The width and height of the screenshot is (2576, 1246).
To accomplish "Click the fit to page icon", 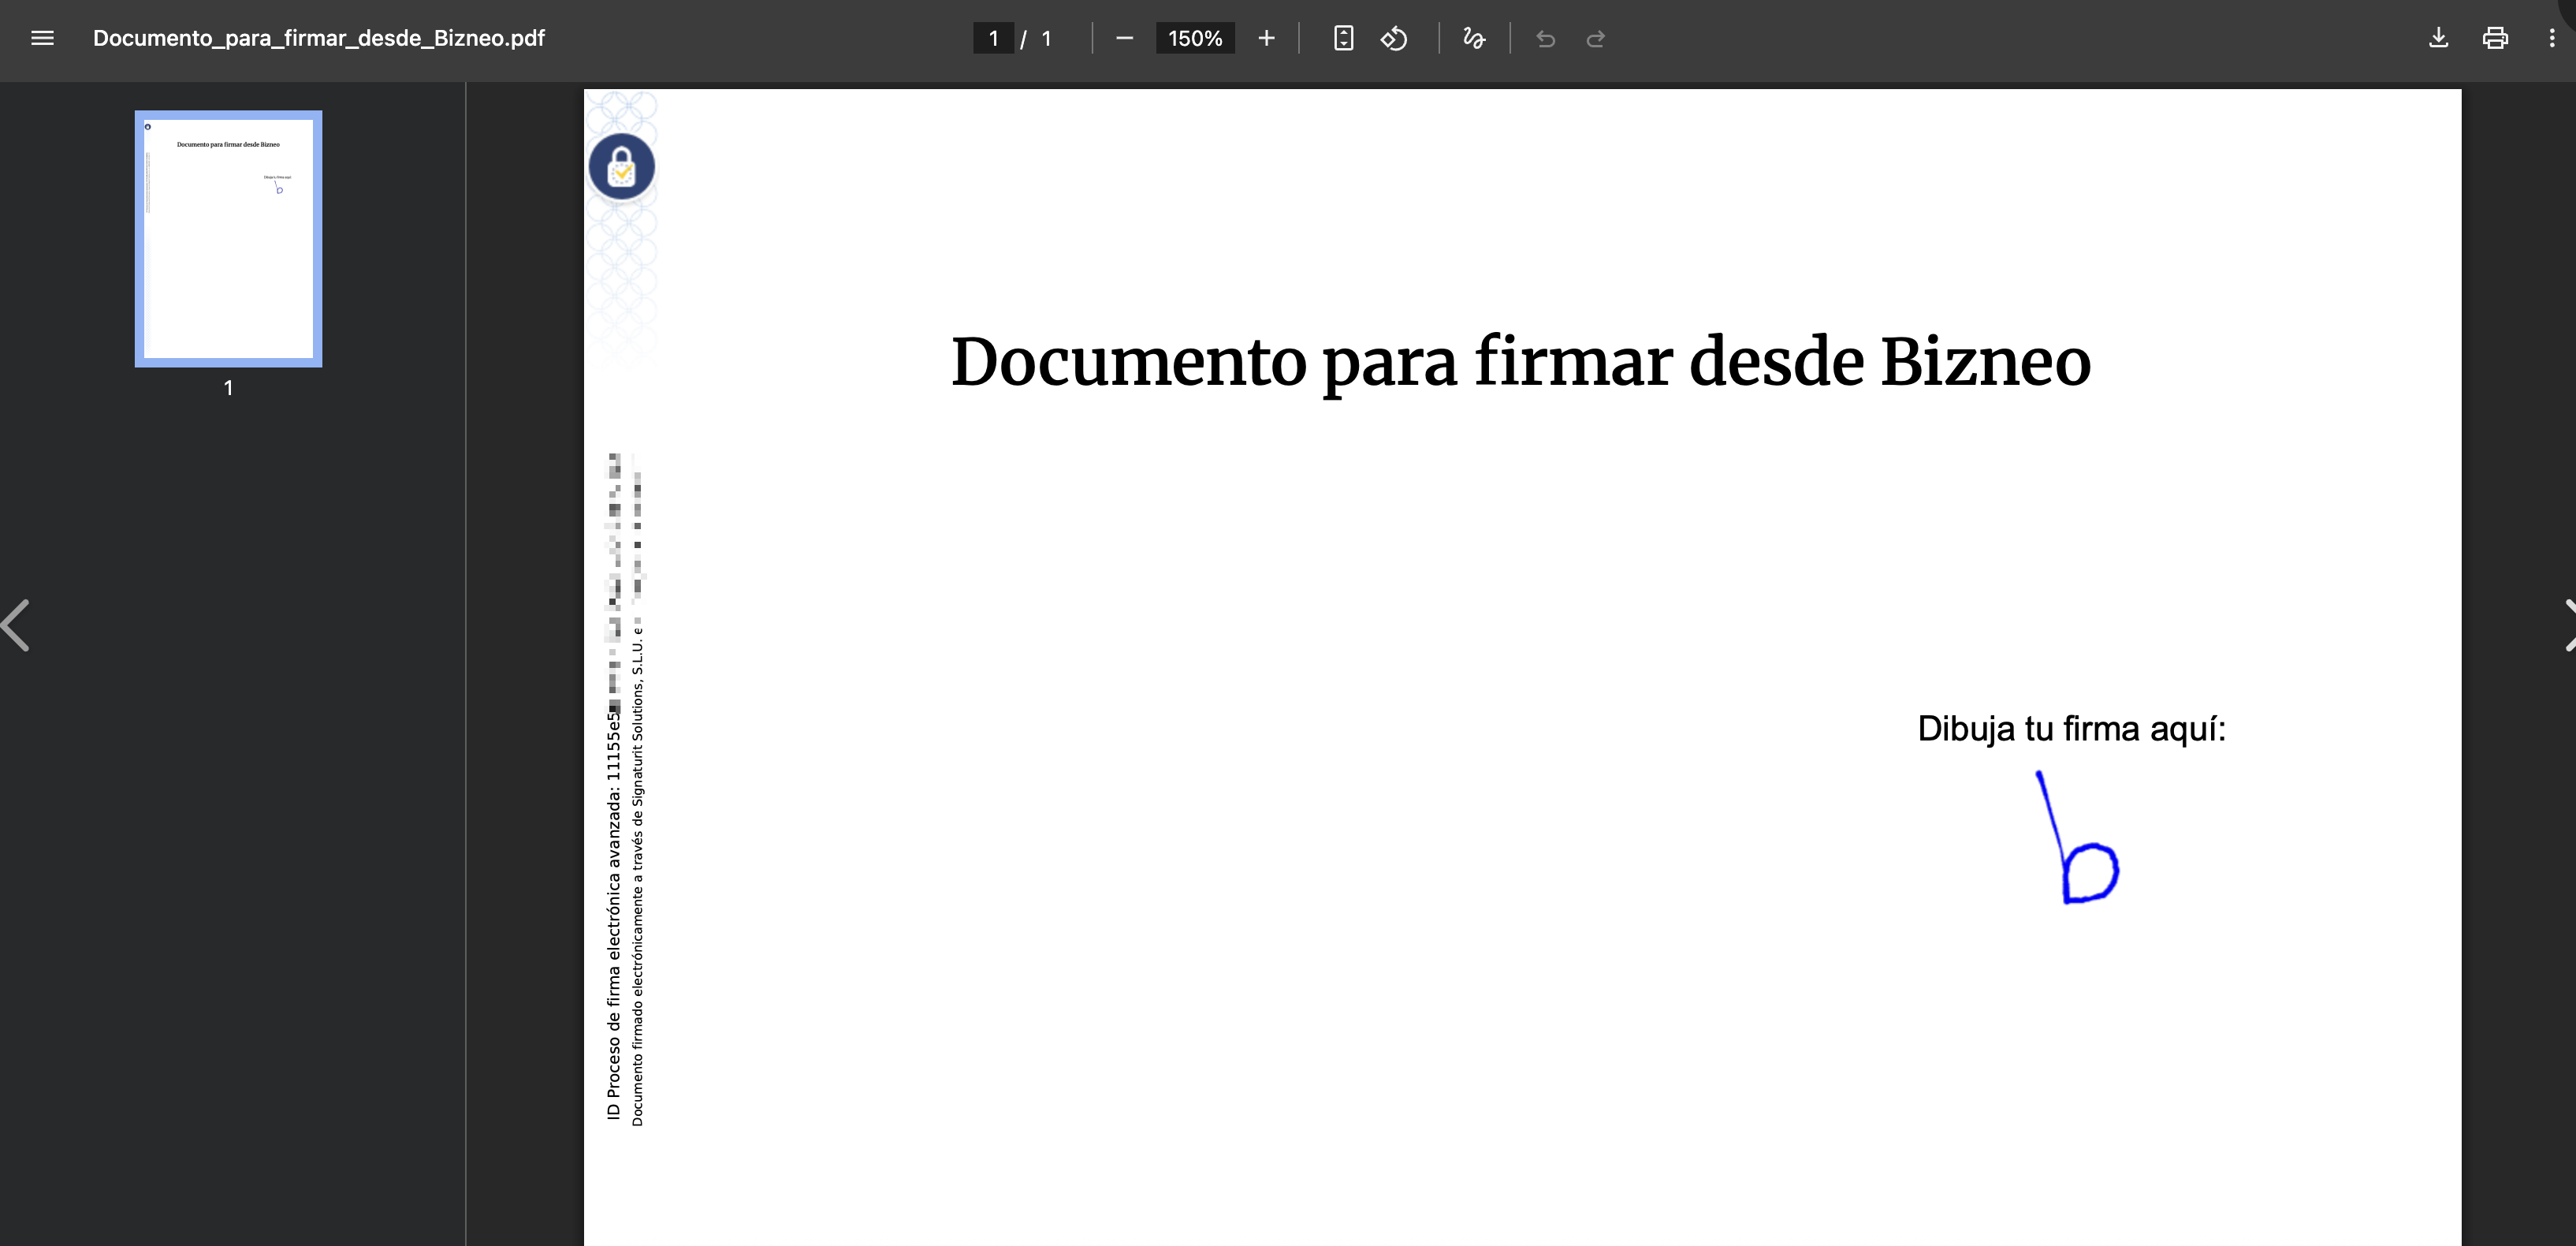I will point(1343,38).
